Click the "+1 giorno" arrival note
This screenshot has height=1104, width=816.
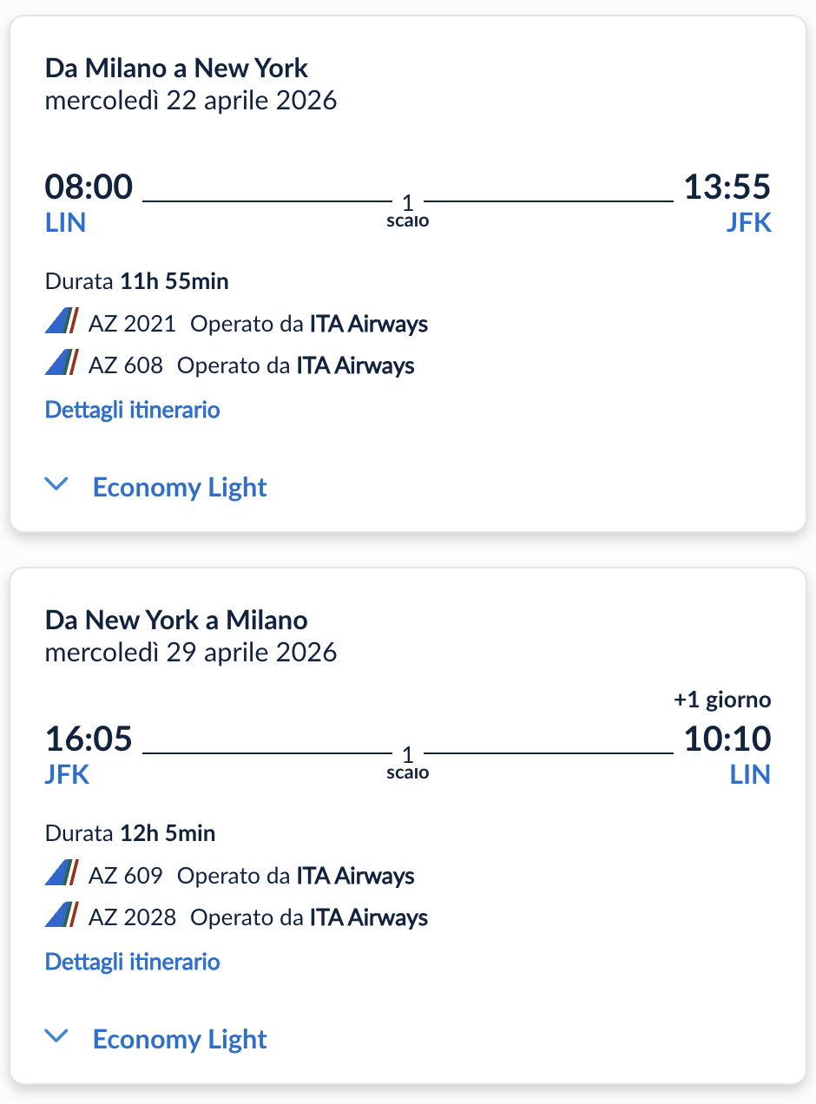point(722,700)
